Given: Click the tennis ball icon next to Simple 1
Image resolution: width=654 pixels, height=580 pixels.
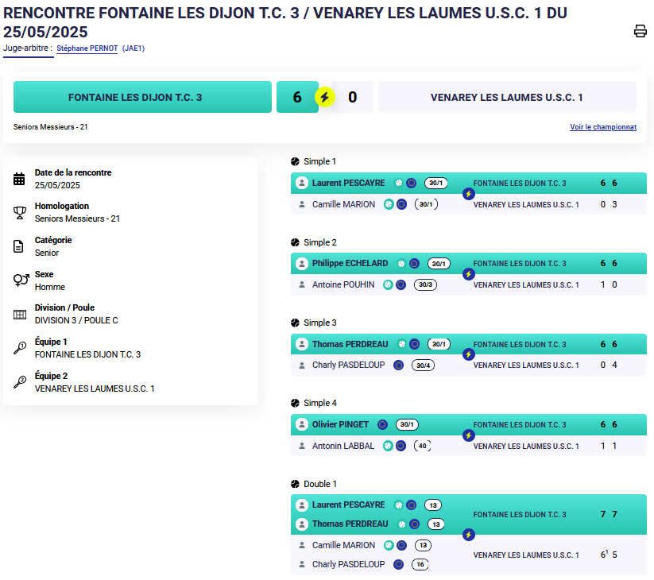Looking at the screenshot, I should (296, 161).
